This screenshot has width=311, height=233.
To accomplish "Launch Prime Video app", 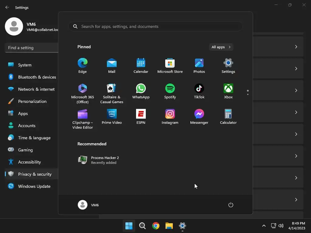I will (x=112, y=117).
